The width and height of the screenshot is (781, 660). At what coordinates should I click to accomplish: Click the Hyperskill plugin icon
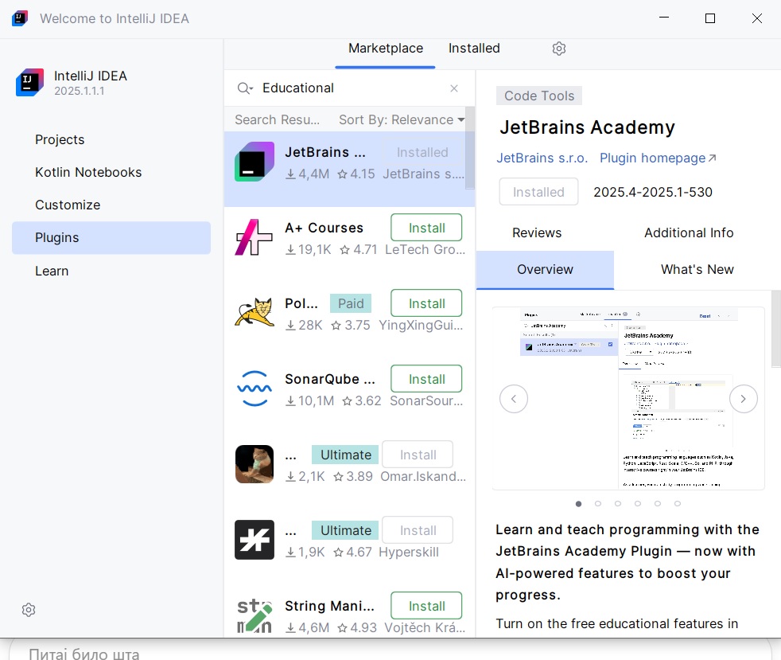(x=255, y=540)
